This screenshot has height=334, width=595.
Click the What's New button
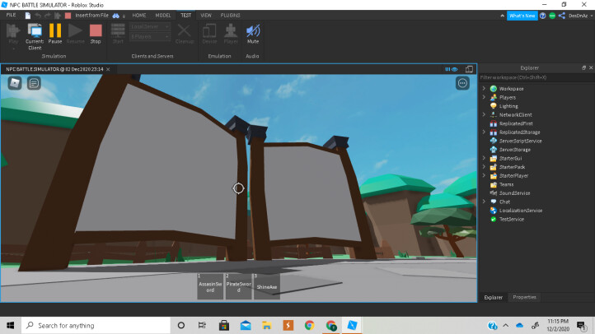coord(522,16)
